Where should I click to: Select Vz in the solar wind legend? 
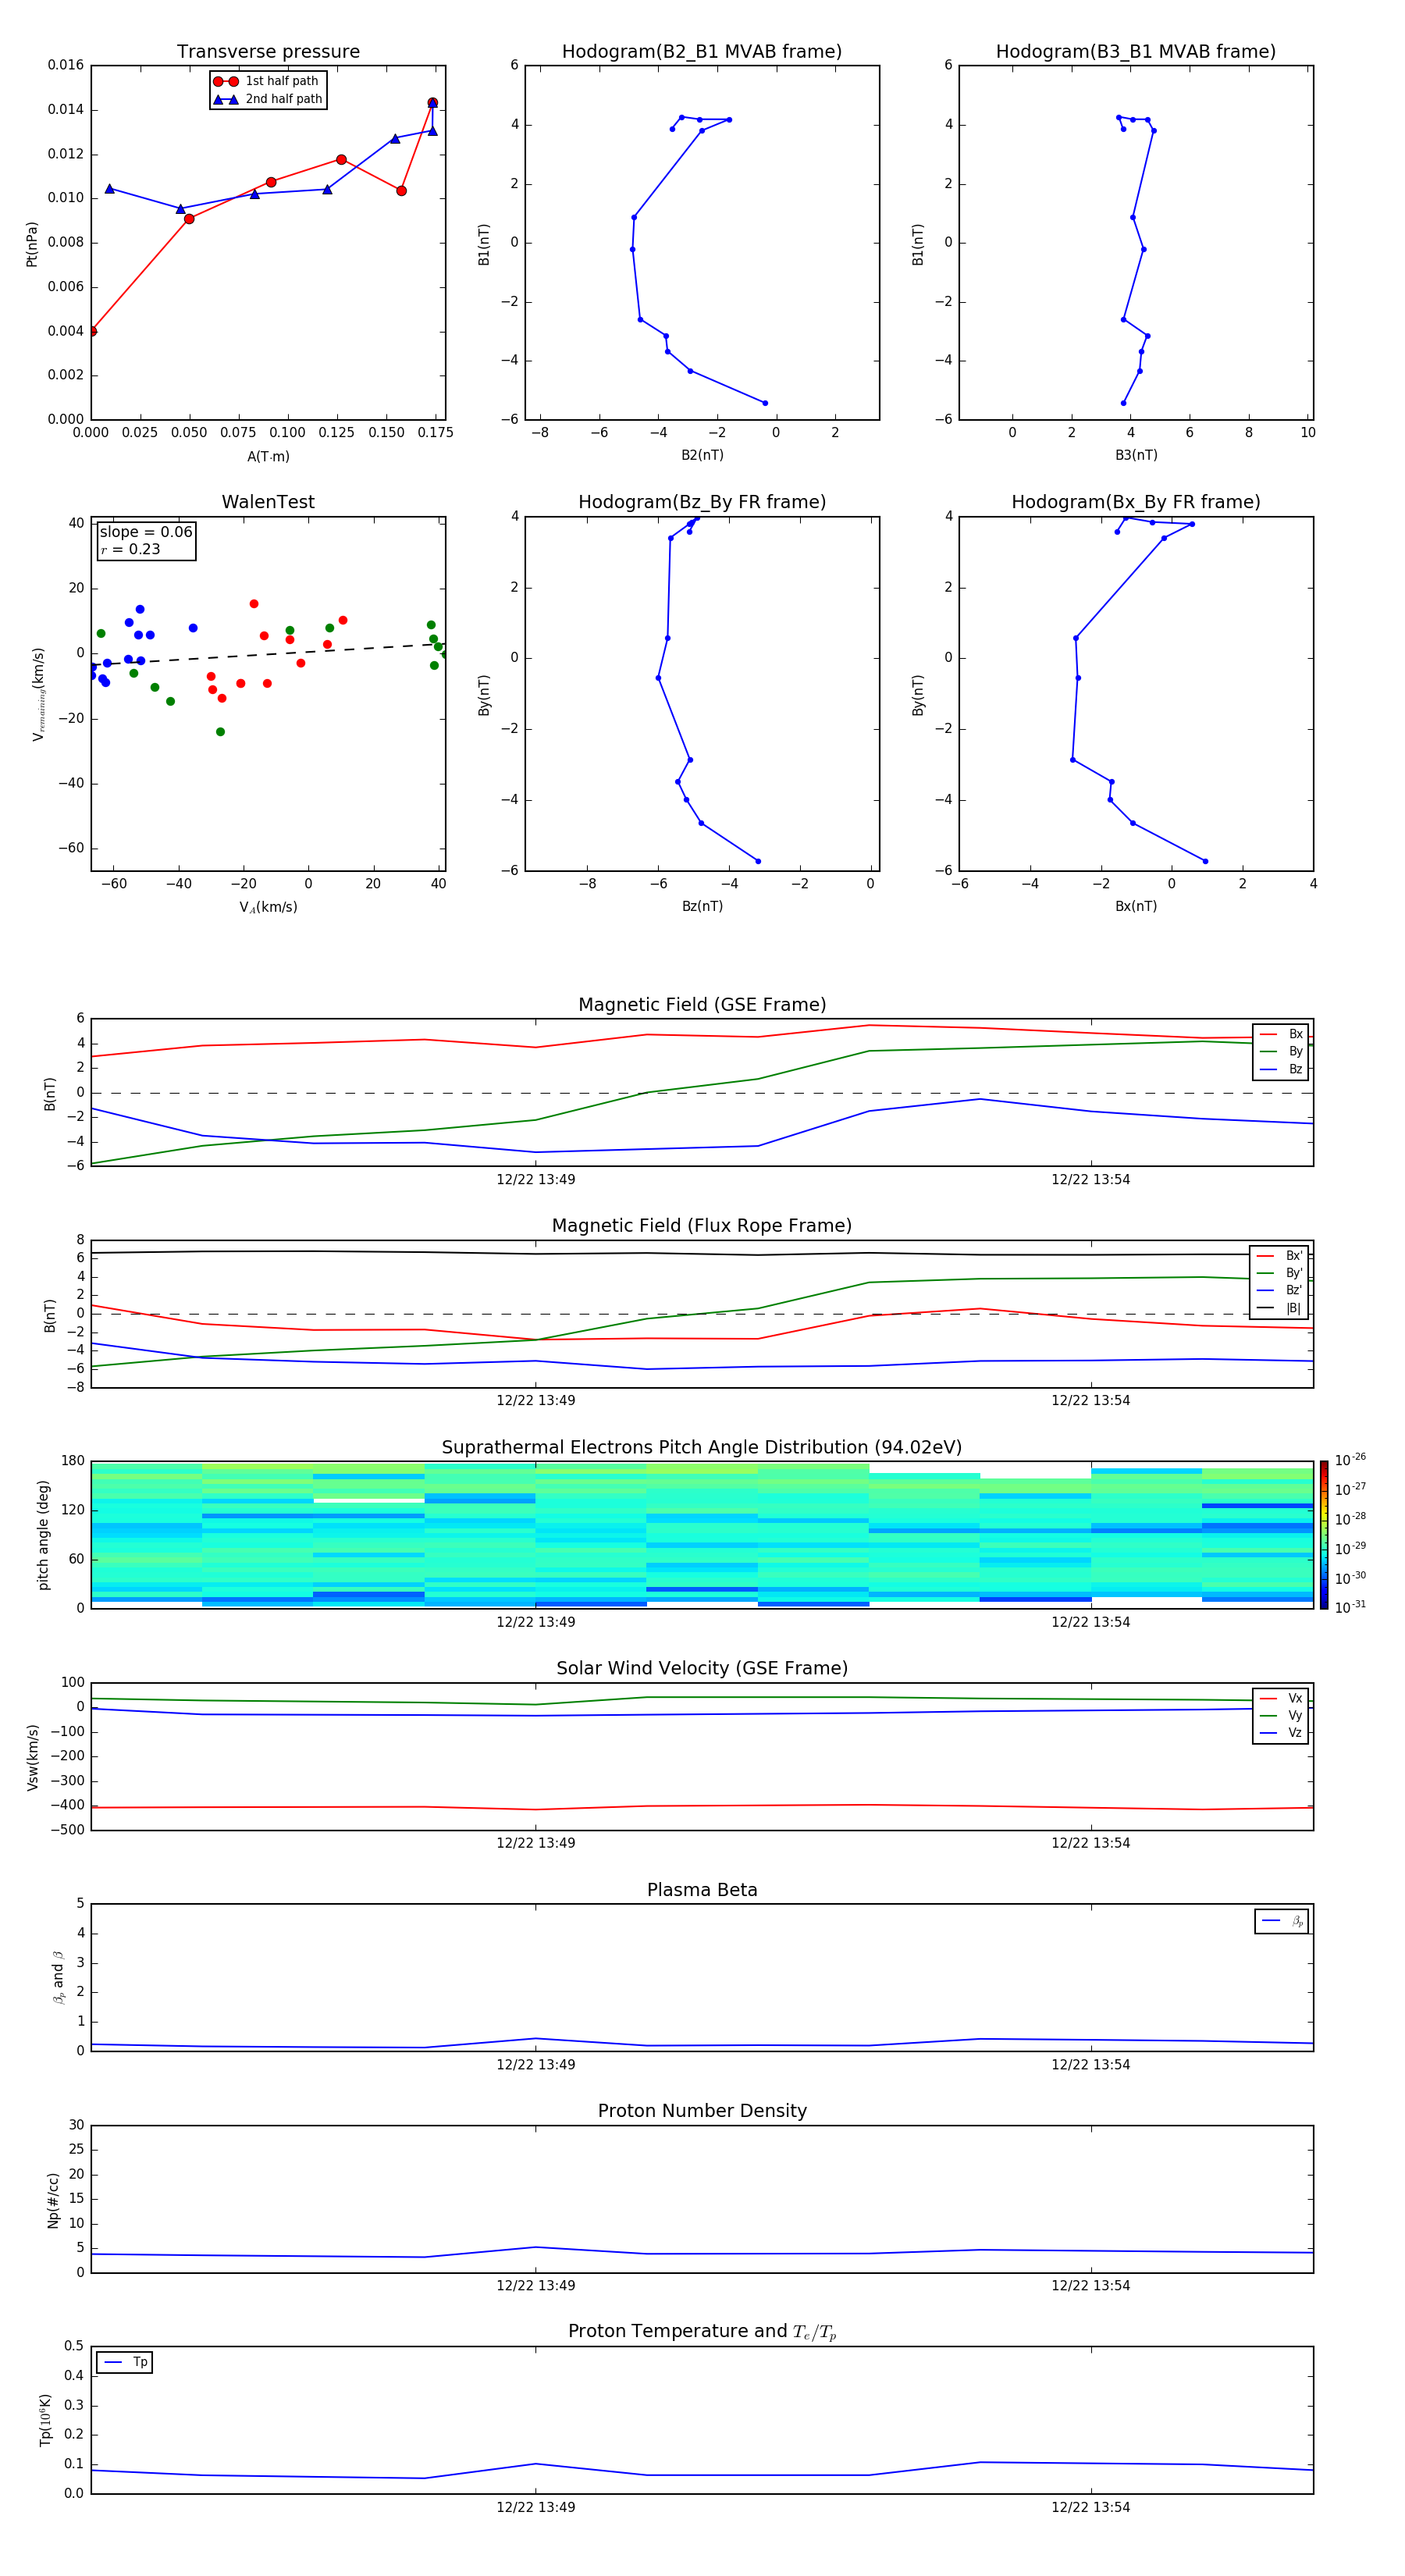(x=1282, y=1733)
